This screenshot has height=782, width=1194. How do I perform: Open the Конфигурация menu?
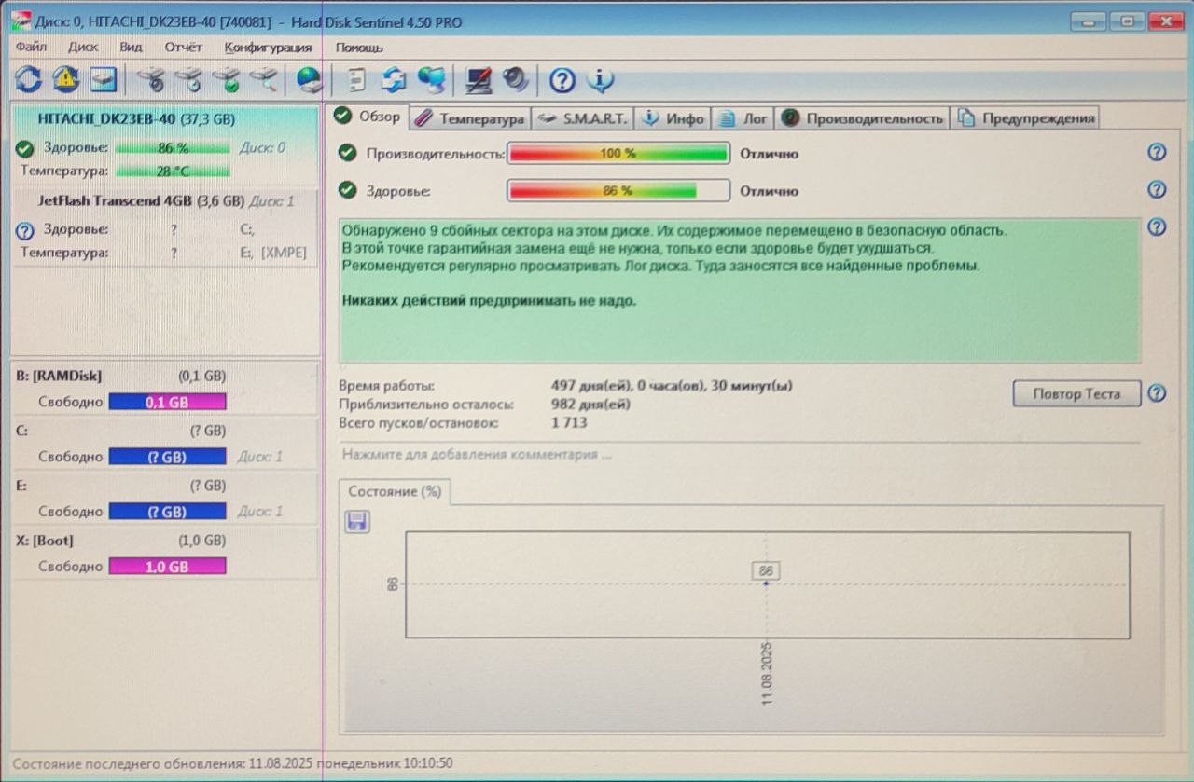pos(268,47)
